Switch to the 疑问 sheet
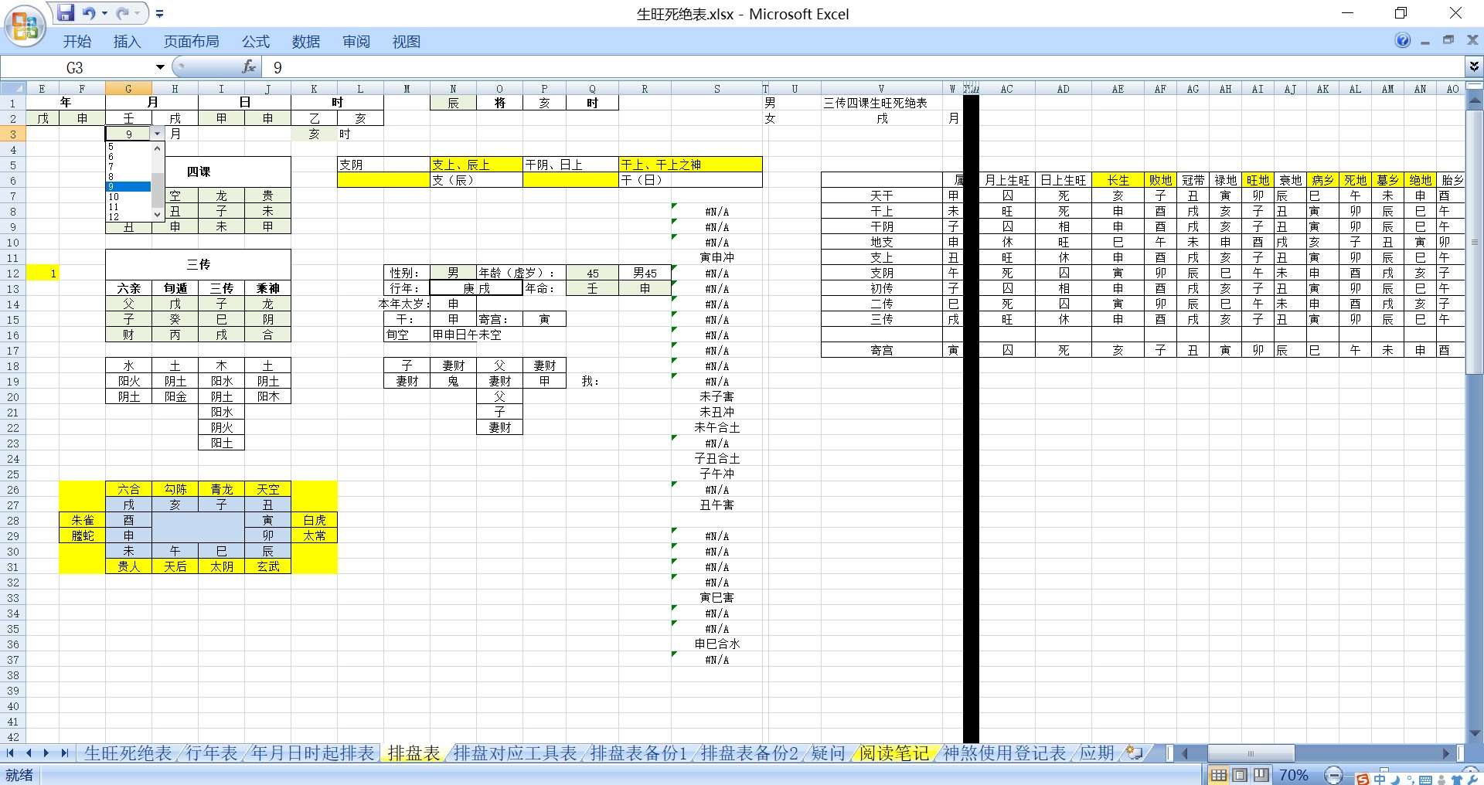This screenshot has width=1484, height=785. tap(828, 753)
